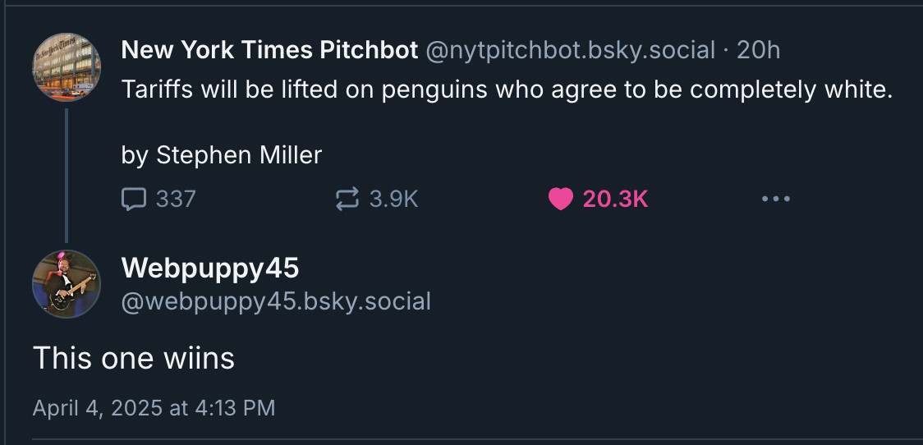Screen dimensions: 923x445
Task: Open the post about tariffs on penguins
Action: pyautogui.click(x=507, y=90)
